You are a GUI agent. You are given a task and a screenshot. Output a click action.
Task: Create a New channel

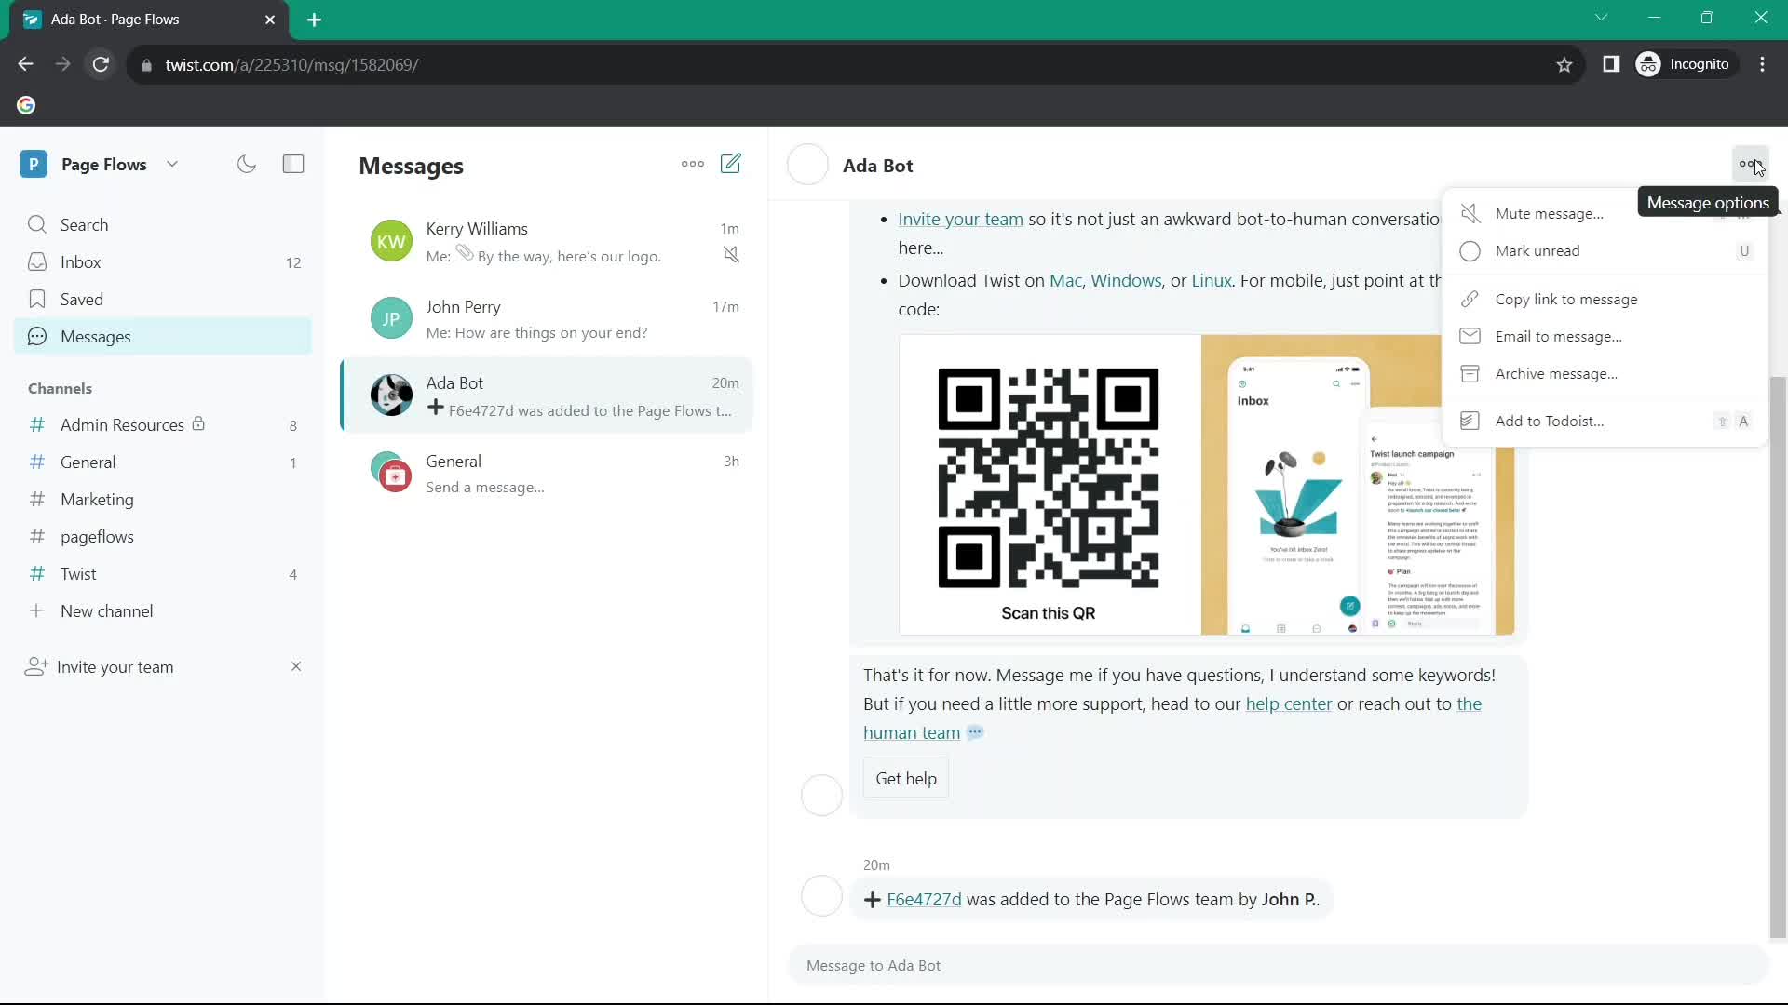163,610
